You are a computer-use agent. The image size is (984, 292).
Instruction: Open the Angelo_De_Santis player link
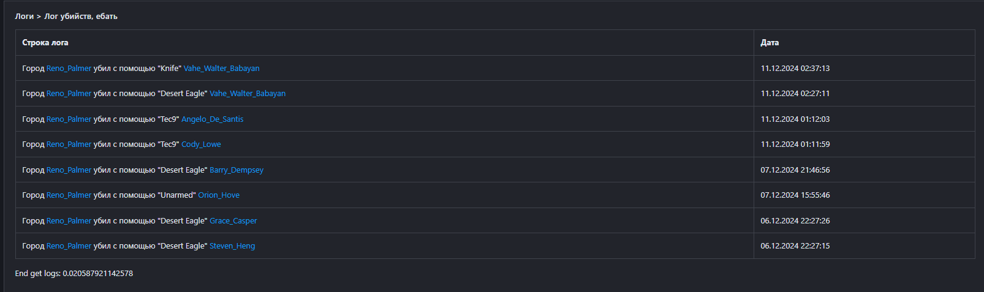coord(212,119)
